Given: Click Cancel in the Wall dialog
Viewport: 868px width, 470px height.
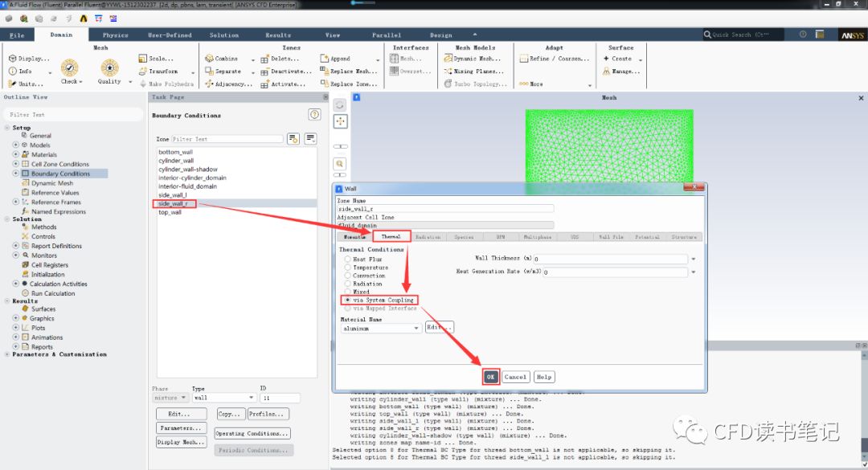Looking at the screenshot, I should [x=515, y=377].
